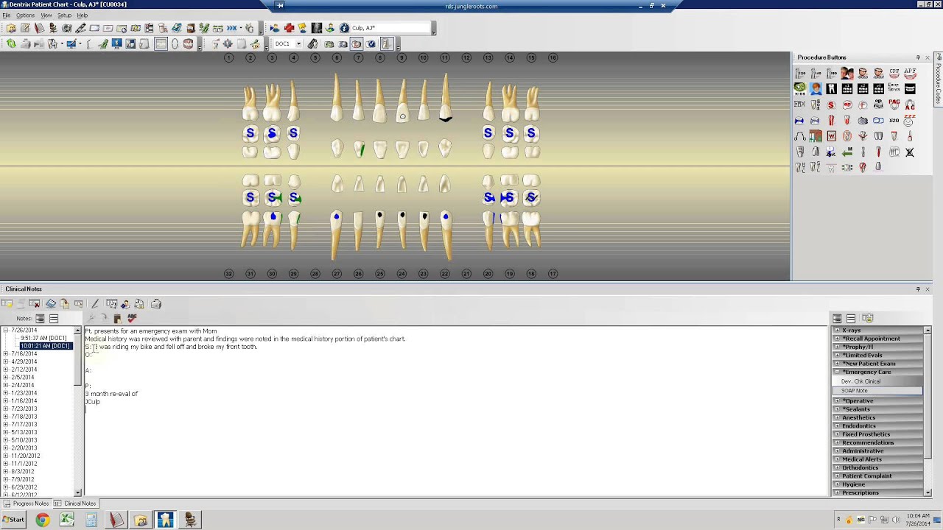Click the pencil edit icon in Clinical Notes toolbar
Viewport: 943px width, 530px height.
tap(94, 303)
